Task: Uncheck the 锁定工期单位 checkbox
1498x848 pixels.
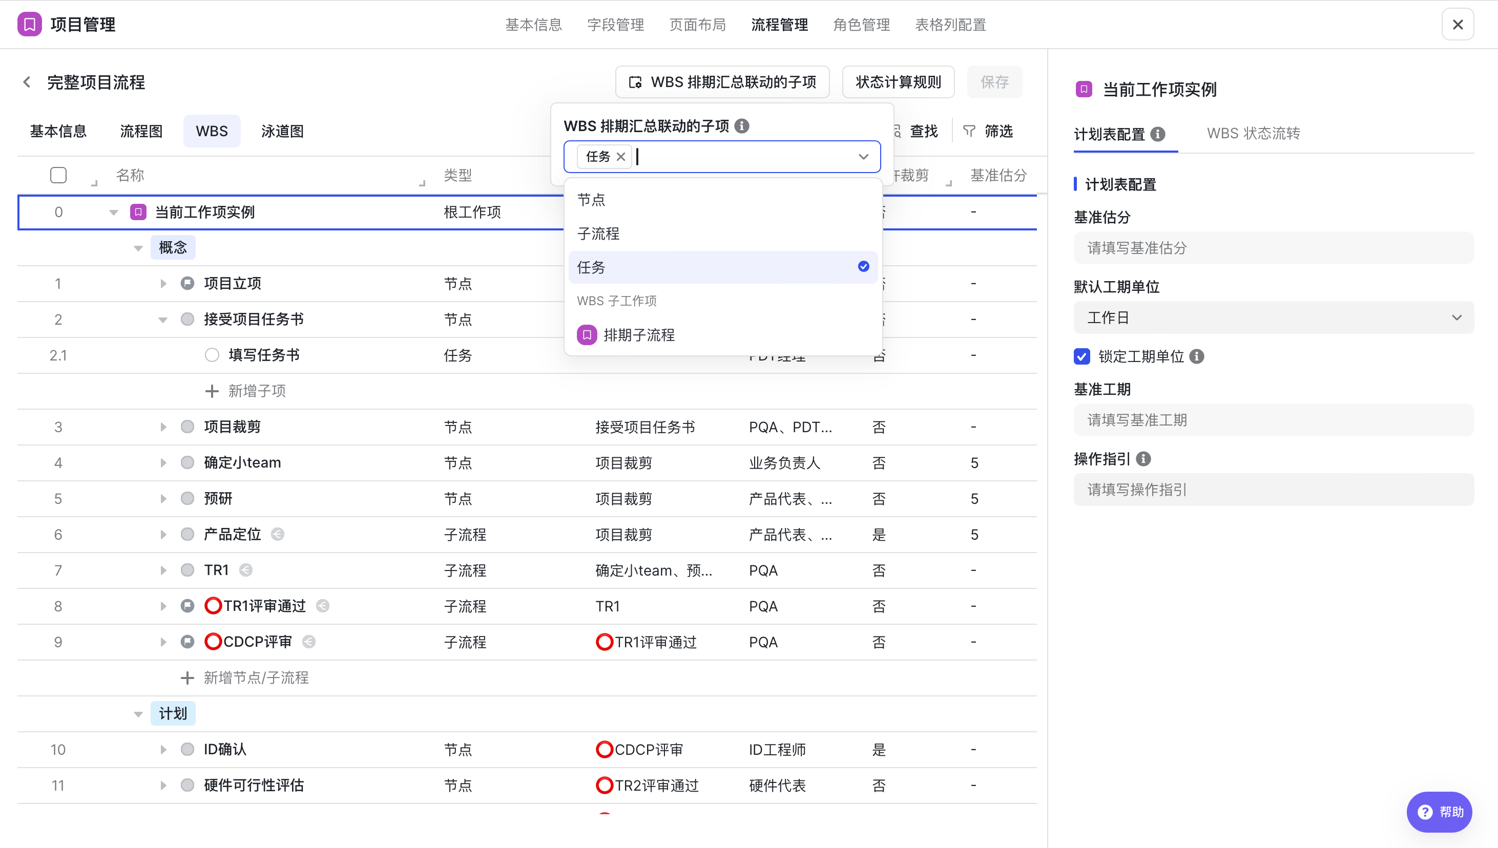Action: tap(1082, 356)
